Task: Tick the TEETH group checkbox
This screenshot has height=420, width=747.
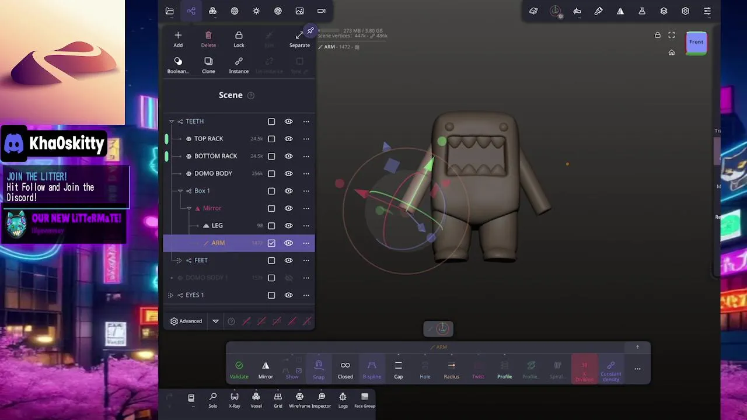Action: [271, 121]
